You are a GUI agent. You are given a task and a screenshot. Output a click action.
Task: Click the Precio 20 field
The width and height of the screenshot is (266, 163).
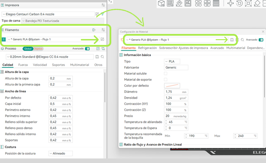176,116
